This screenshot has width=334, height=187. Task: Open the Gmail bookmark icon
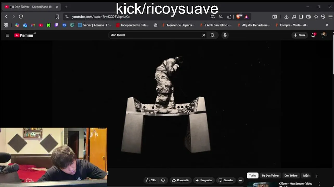(x=33, y=25)
